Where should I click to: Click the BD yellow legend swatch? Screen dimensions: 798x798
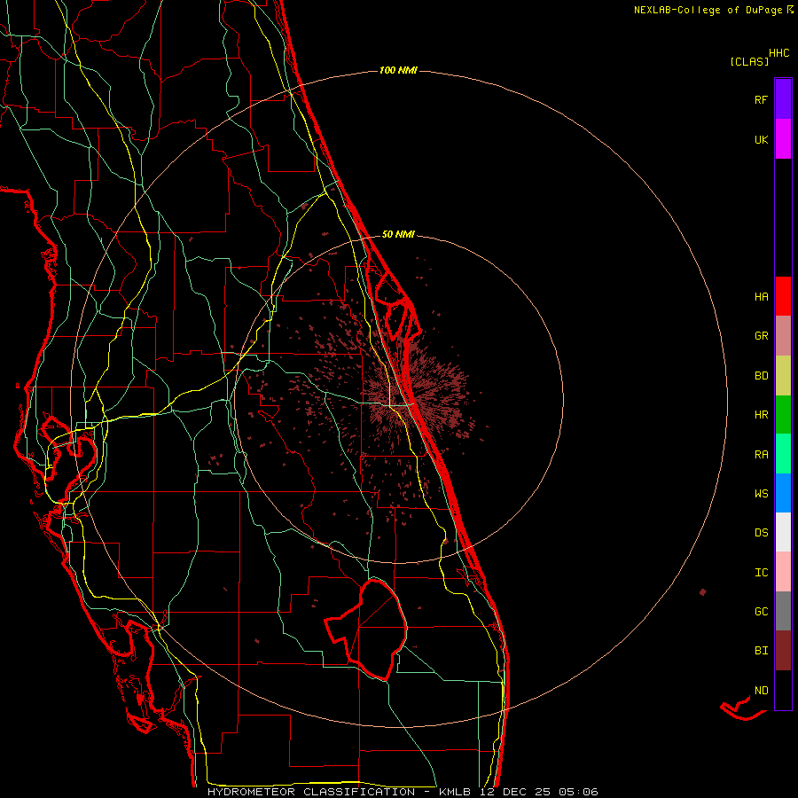pos(783,376)
